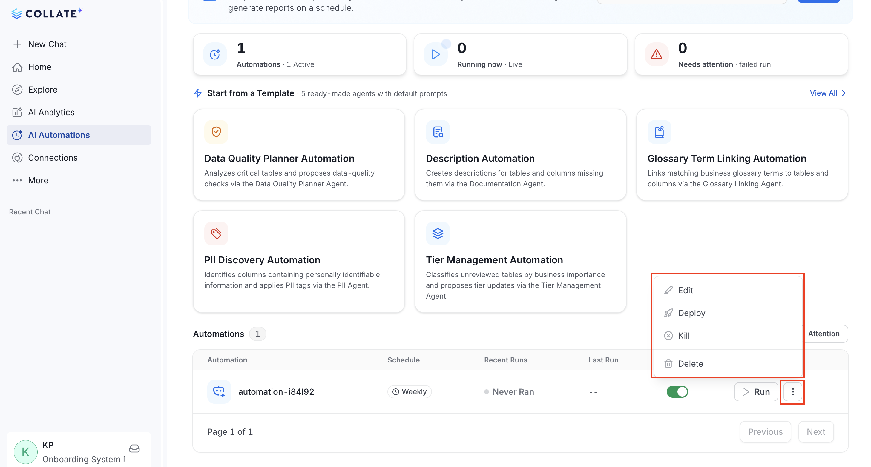Screen dimensions: 871x467
Task: Click the Never Ran status
Action: click(x=509, y=392)
